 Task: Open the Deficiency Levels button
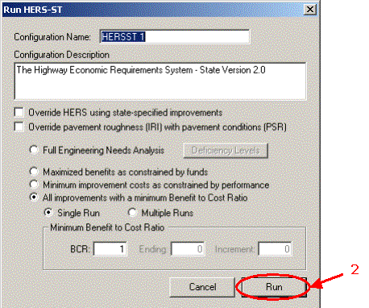pyautogui.click(x=226, y=151)
